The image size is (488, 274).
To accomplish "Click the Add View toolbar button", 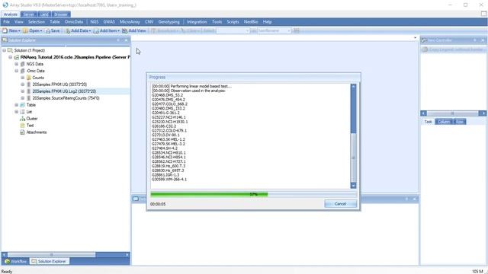I will coord(134,30).
